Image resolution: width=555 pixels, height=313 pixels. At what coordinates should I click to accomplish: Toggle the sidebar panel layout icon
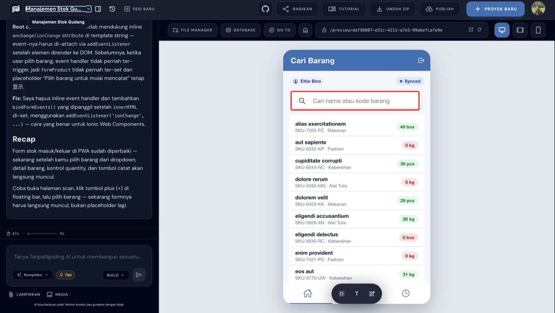pyautogui.click(x=98, y=9)
